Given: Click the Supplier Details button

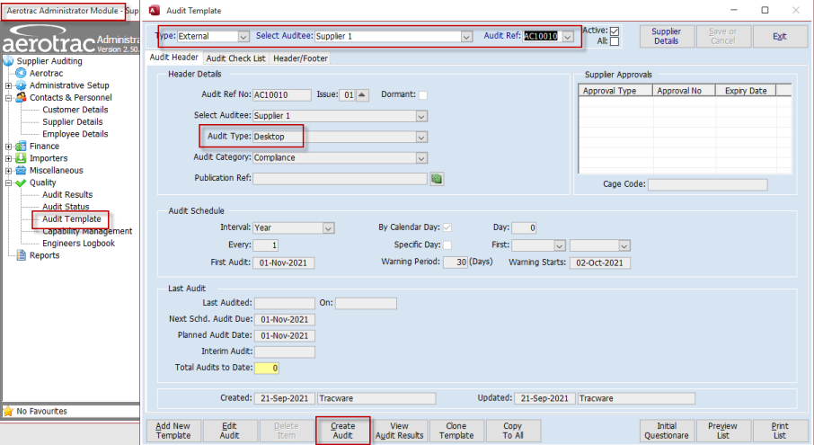Looking at the screenshot, I should coord(666,36).
